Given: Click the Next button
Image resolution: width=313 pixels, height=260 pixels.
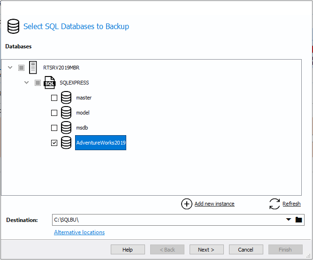Looking at the screenshot, I should click(x=206, y=250).
